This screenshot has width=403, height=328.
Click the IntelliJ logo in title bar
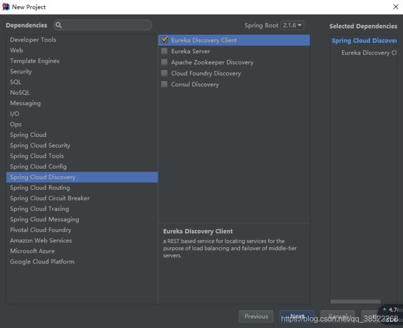6,7
